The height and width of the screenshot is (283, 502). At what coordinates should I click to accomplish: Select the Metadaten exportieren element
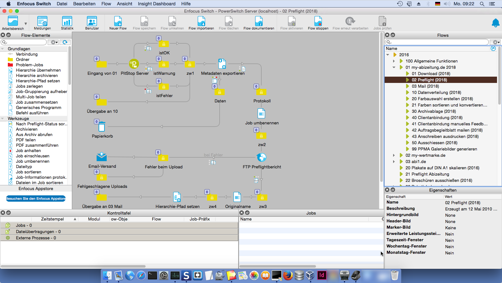click(x=222, y=64)
